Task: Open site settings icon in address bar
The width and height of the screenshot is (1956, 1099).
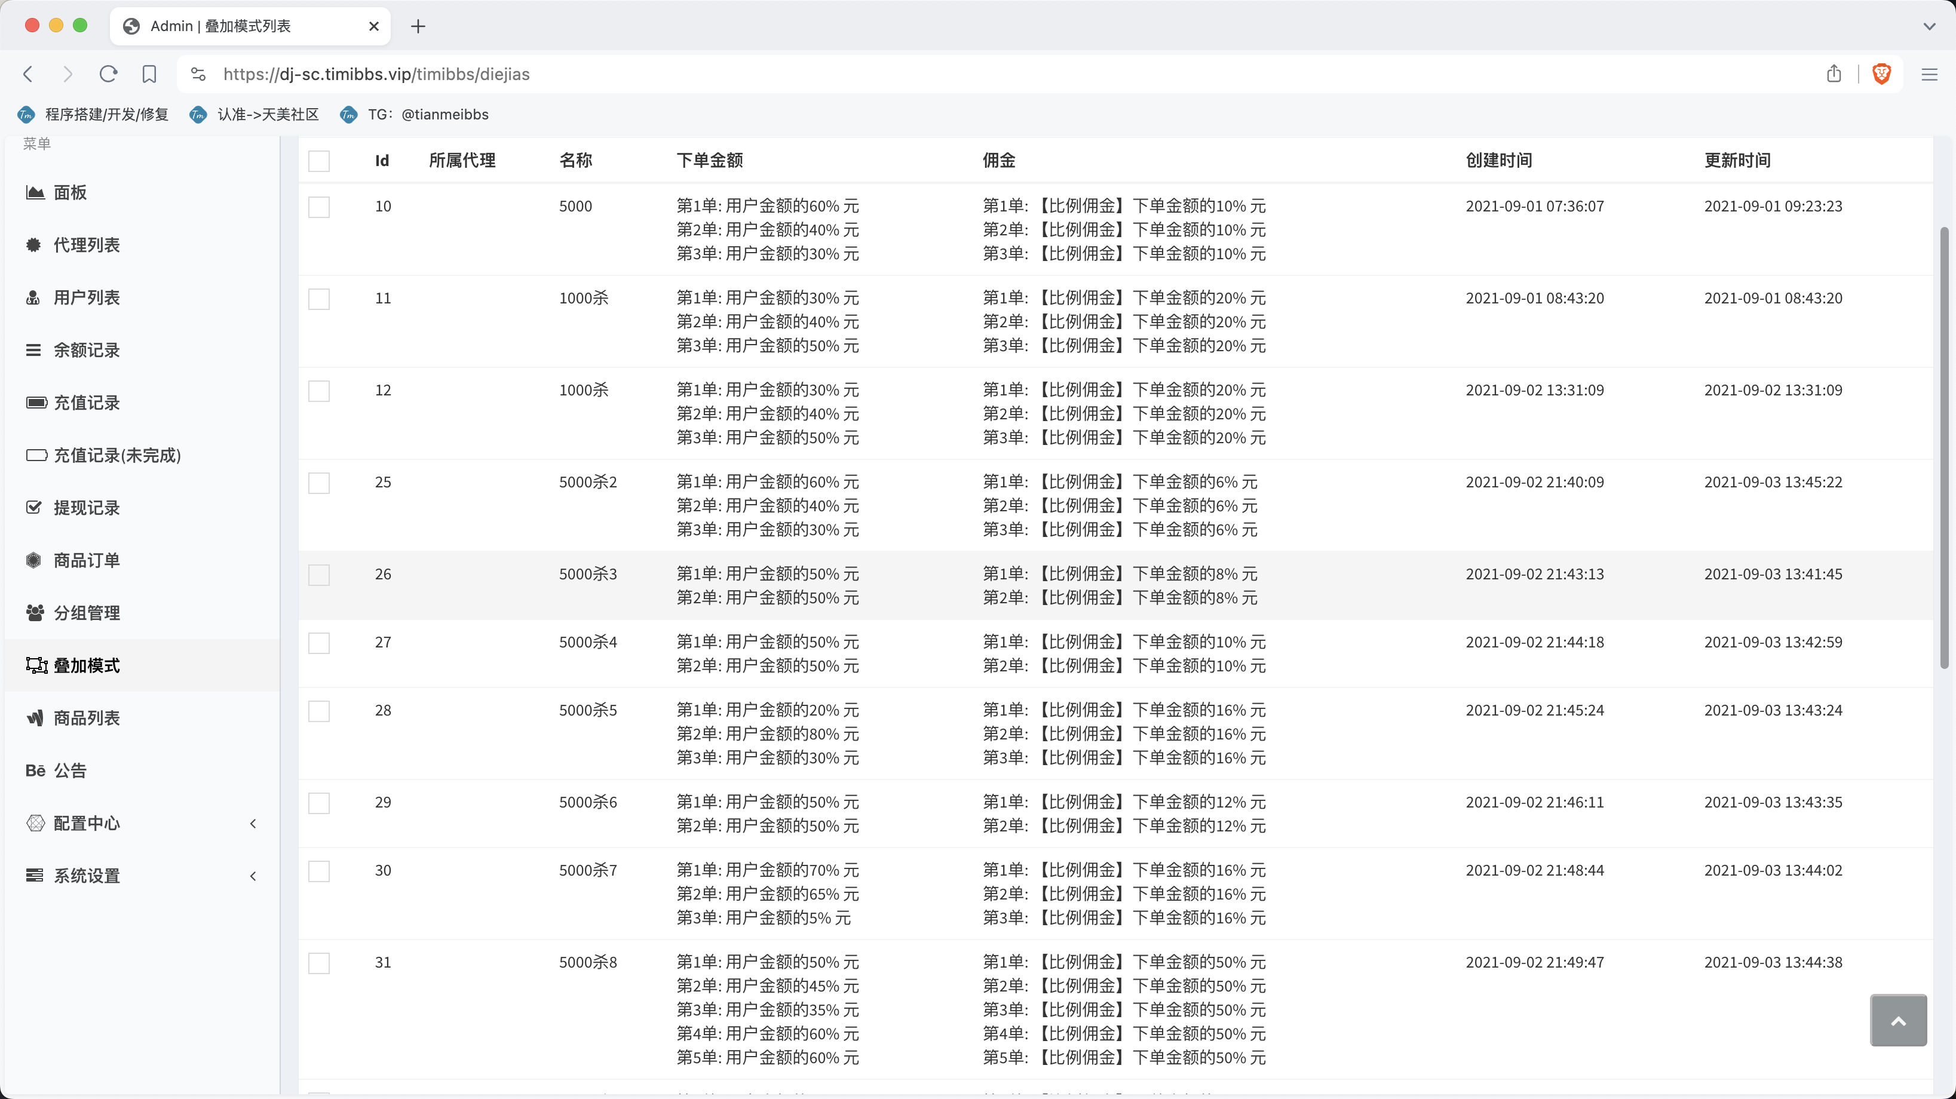Action: point(198,73)
